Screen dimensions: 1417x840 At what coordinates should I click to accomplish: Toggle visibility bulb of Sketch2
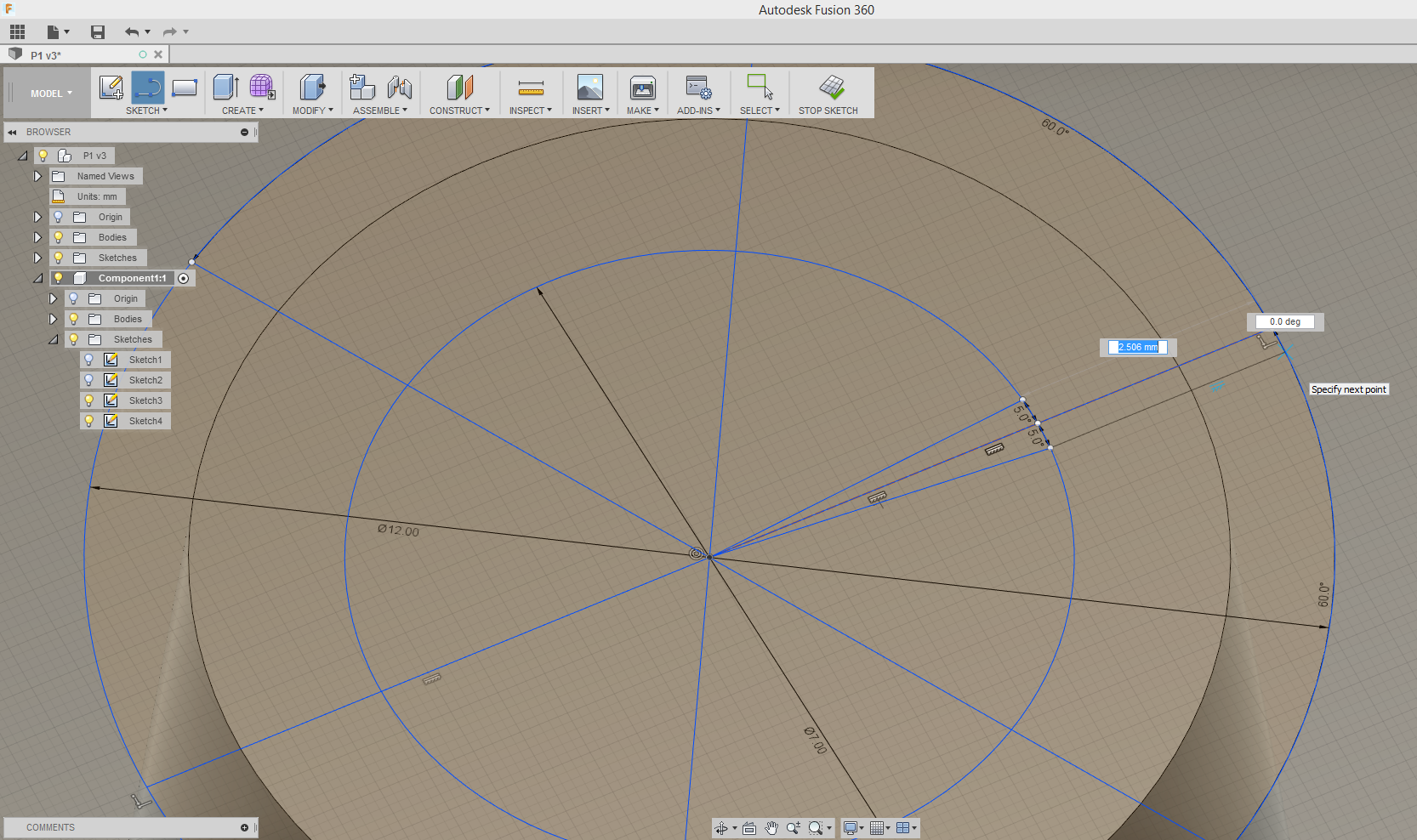[x=88, y=380]
